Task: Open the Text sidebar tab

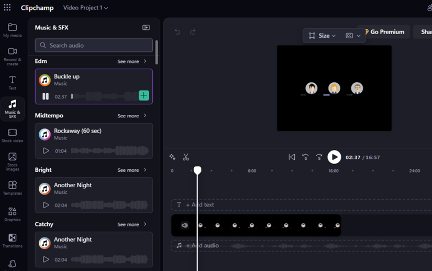Action: [x=13, y=83]
